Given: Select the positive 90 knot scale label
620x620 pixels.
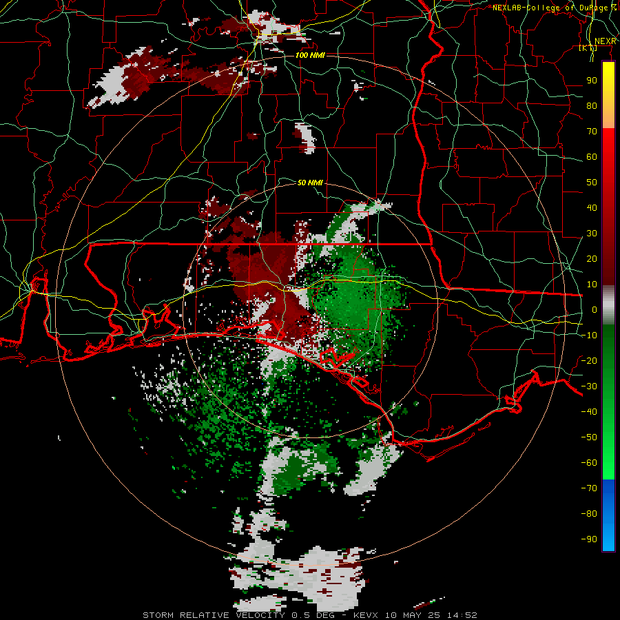Looking at the screenshot, I should pos(592,81).
